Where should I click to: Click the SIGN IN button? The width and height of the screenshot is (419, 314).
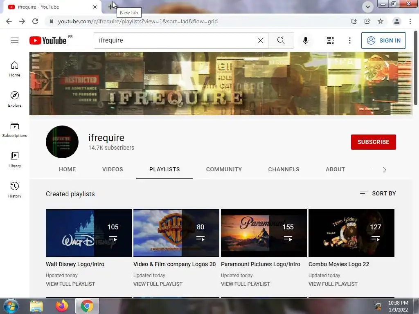pos(383,40)
